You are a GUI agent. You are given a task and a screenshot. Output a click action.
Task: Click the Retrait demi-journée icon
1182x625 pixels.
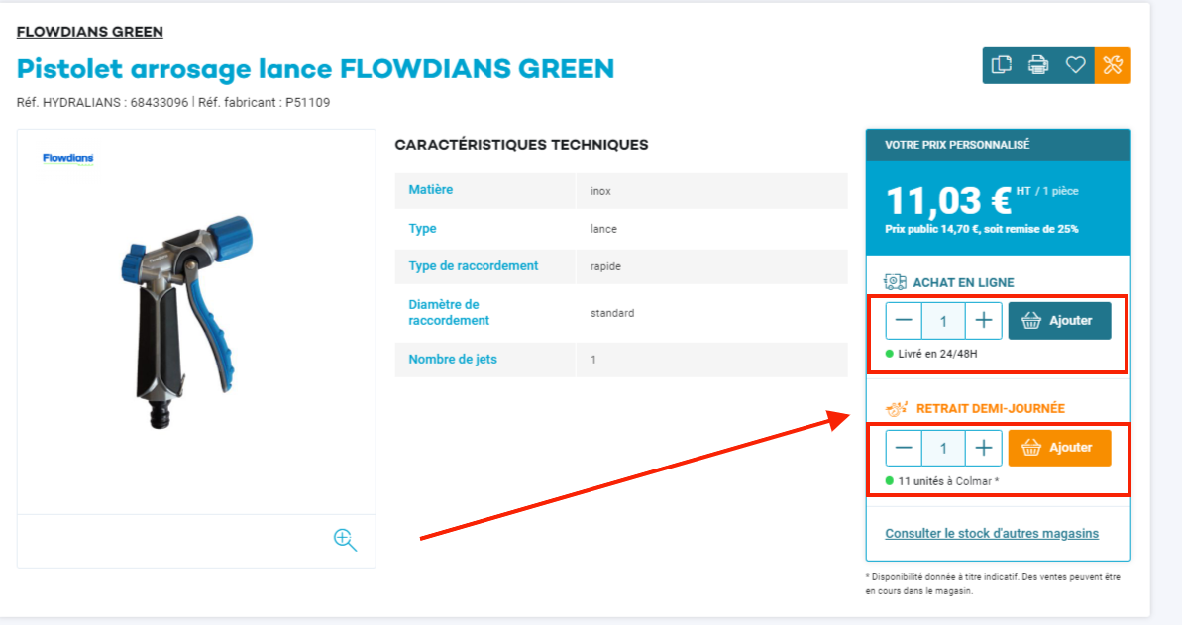(x=897, y=409)
